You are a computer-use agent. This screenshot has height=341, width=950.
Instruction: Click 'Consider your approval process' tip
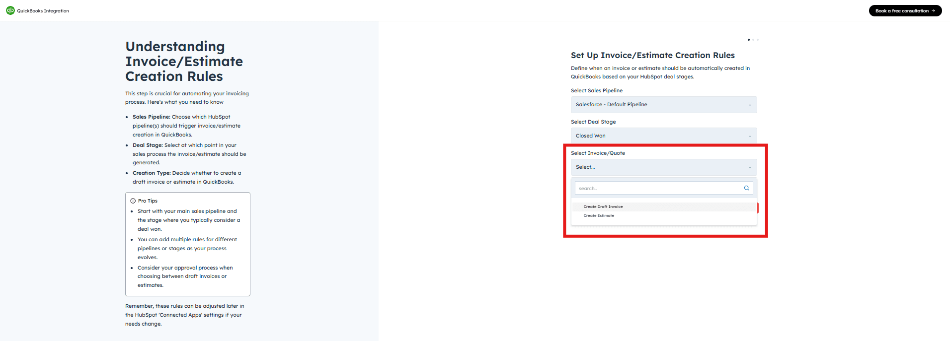tap(185, 276)
